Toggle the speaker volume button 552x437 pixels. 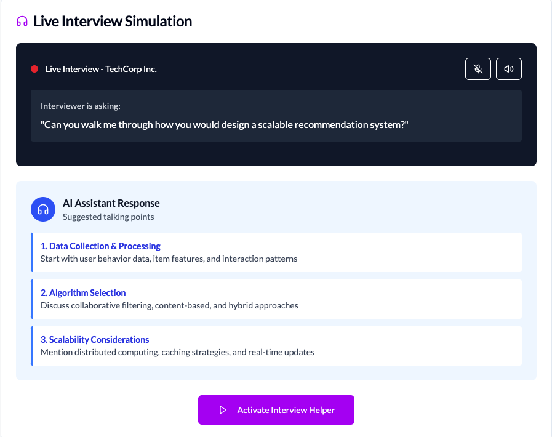point(509,69)
